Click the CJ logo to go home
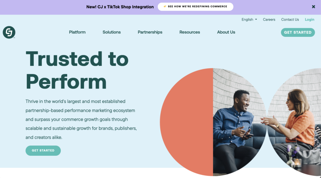Screen dimensions: 321x178 click(9, 32)
